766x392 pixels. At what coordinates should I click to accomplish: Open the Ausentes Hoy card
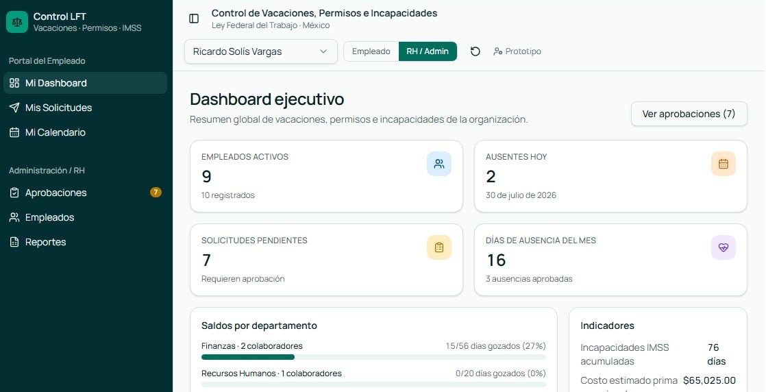point(610,176)
